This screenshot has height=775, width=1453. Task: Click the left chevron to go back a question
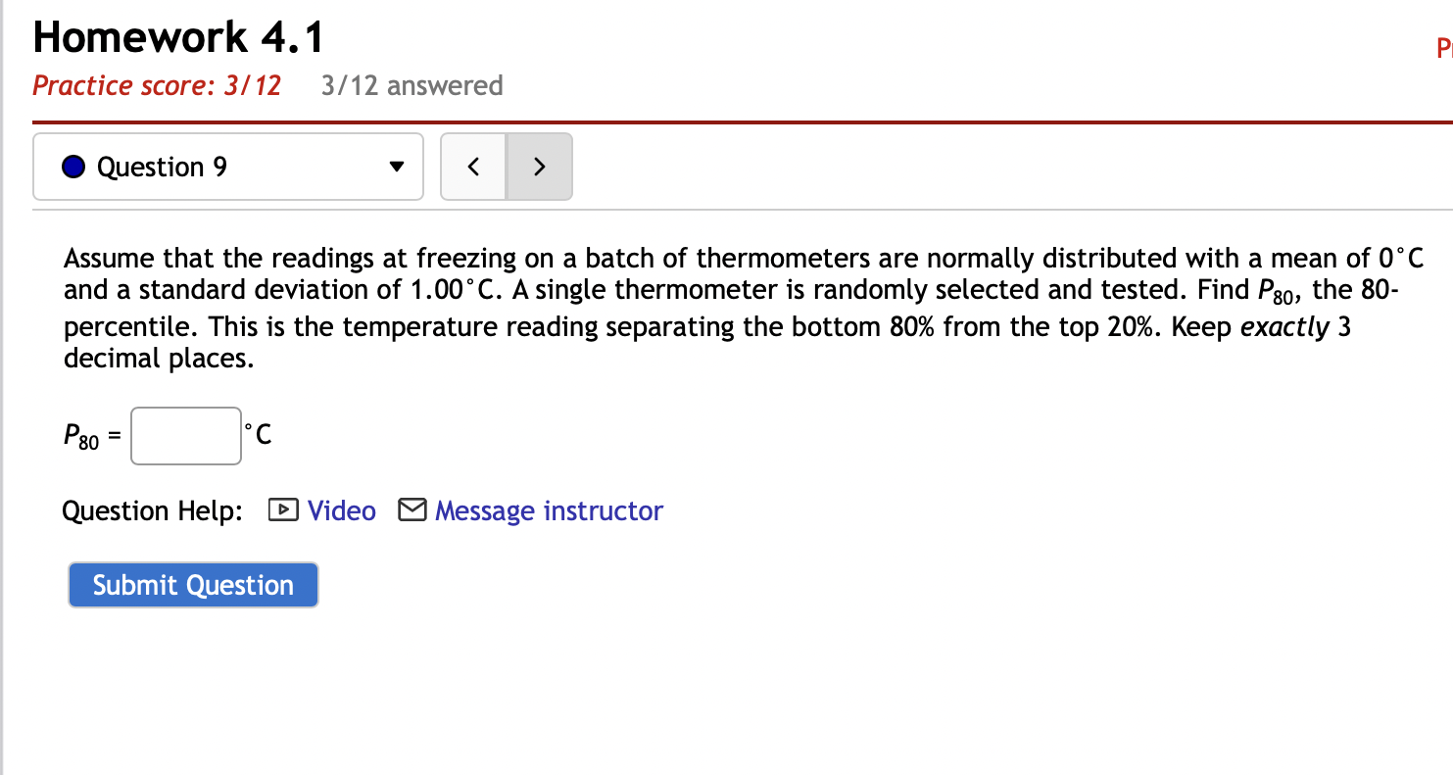[473, 167]
